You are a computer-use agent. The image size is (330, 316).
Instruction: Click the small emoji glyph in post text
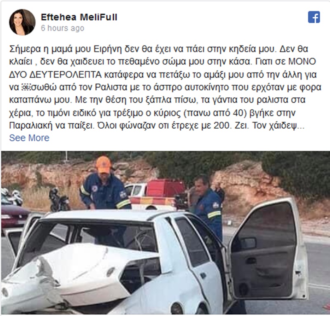coord(26,87)
